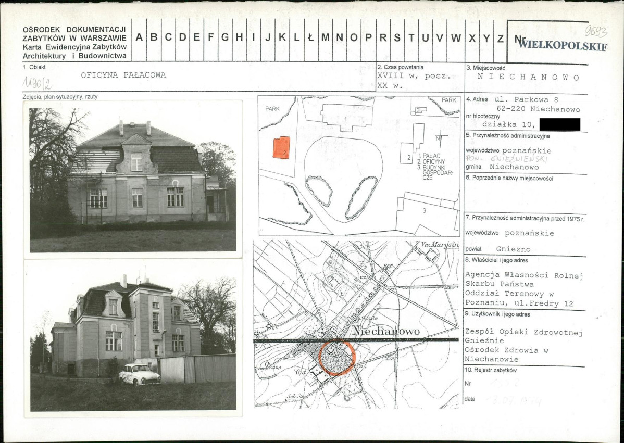This screenshot has width=624, height=443.
Task: Click the north arrow on the site plan
Action: click(441, 137)
